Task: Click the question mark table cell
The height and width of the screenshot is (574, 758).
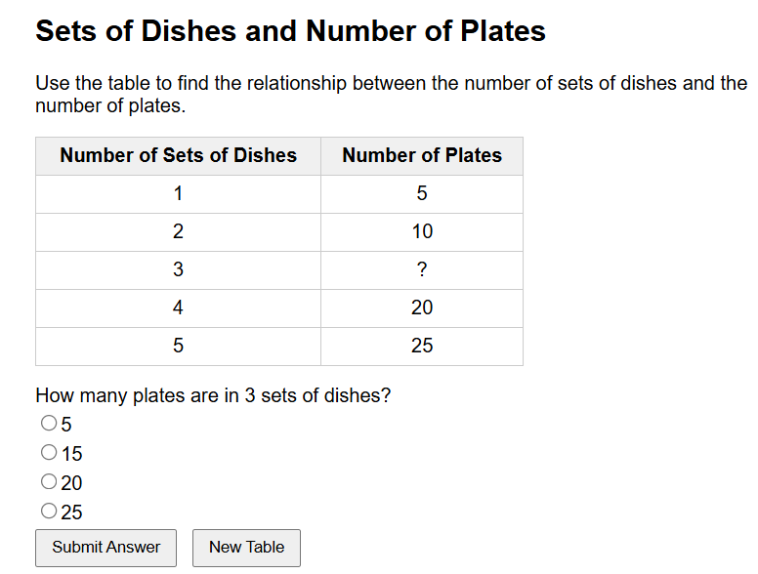Action: click(421, 270)
